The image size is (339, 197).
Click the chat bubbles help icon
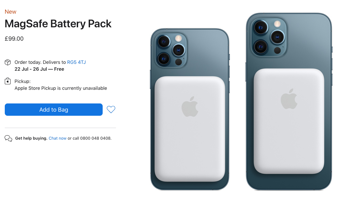click(x=9, y=138)
